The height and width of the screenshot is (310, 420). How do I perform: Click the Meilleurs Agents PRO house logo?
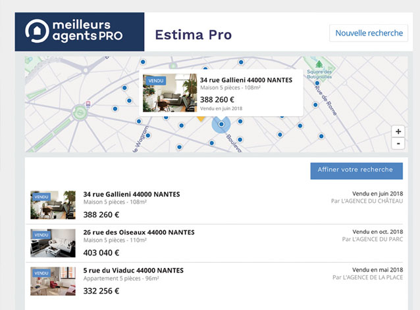click(x=38, y=31)
